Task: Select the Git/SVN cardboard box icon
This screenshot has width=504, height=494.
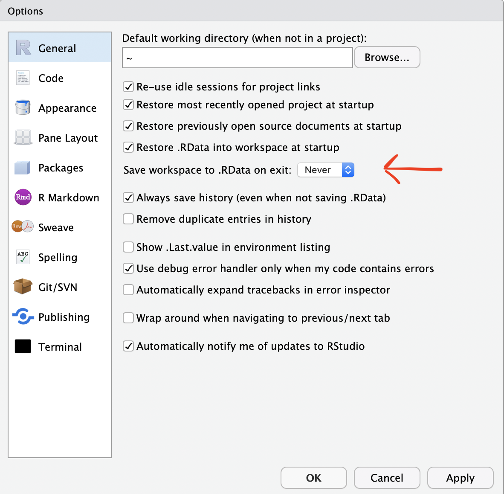Action: point(23,287)
